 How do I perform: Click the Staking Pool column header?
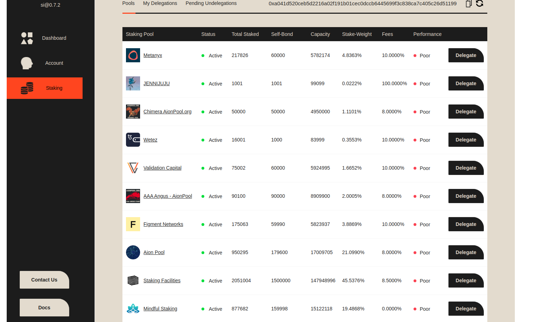[140, 34]
